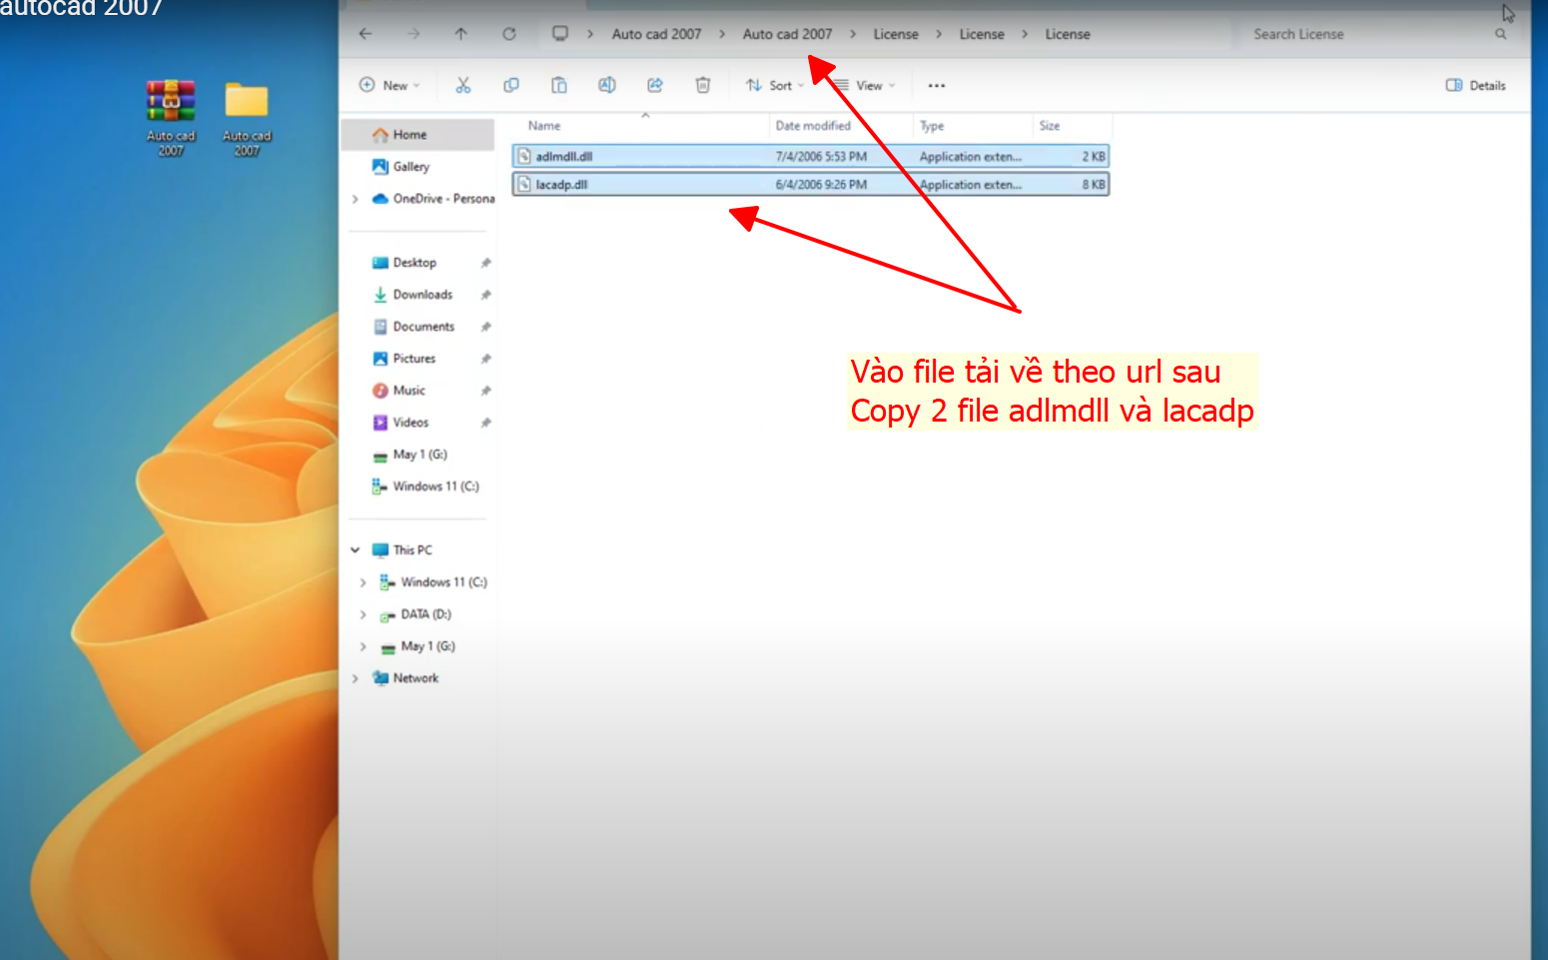The image size is (1548, 960).
Task: Collapse the This PC tree node
Action: coord(356,550)
